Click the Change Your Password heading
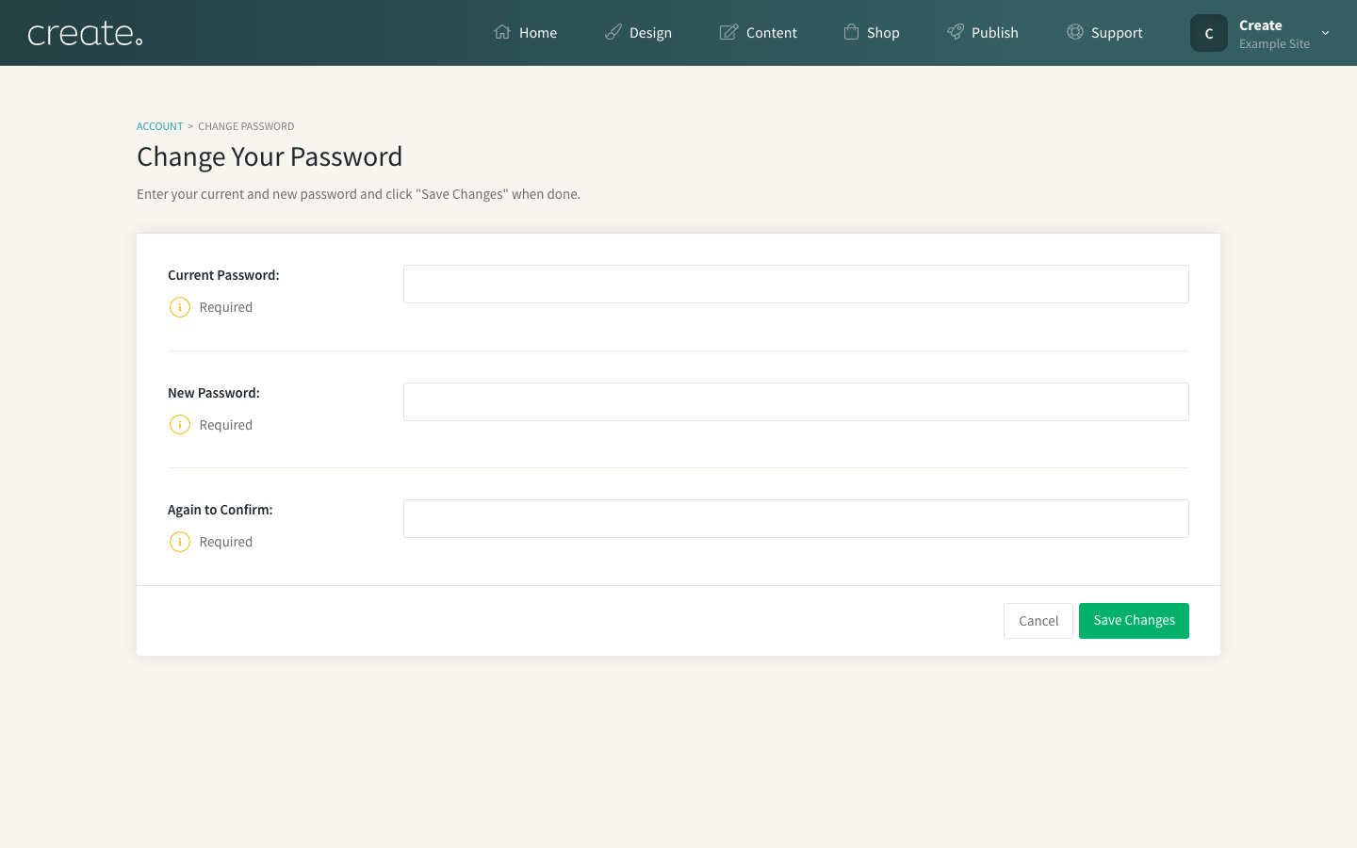Screen dimensions: 1357x848 (x=270, y=156)
